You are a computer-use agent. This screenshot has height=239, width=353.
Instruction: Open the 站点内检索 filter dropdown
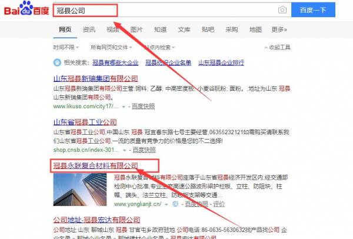[x=159, y=48]
